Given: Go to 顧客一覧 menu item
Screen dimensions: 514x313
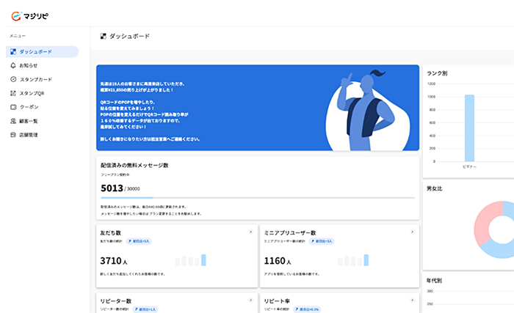Looking at the screenshot, I should click(29, 121).
